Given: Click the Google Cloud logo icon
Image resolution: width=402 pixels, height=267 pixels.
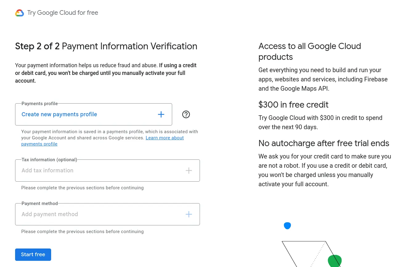Looking at the screenshot, I should coord(19,13).
